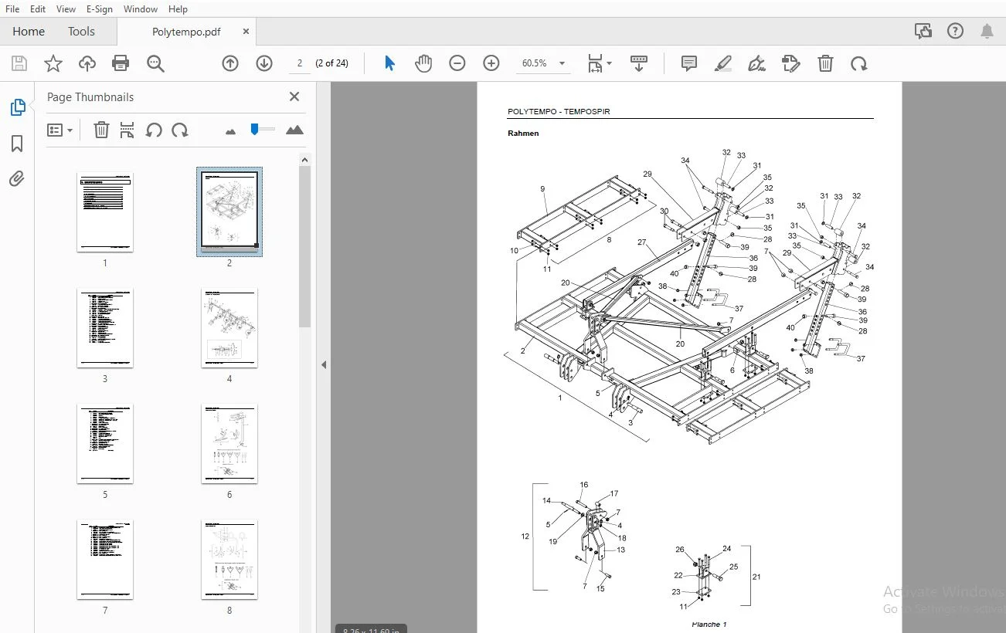Open the Window menu
The height and width of the screenshot is (633, 1006).
point(141,9)
